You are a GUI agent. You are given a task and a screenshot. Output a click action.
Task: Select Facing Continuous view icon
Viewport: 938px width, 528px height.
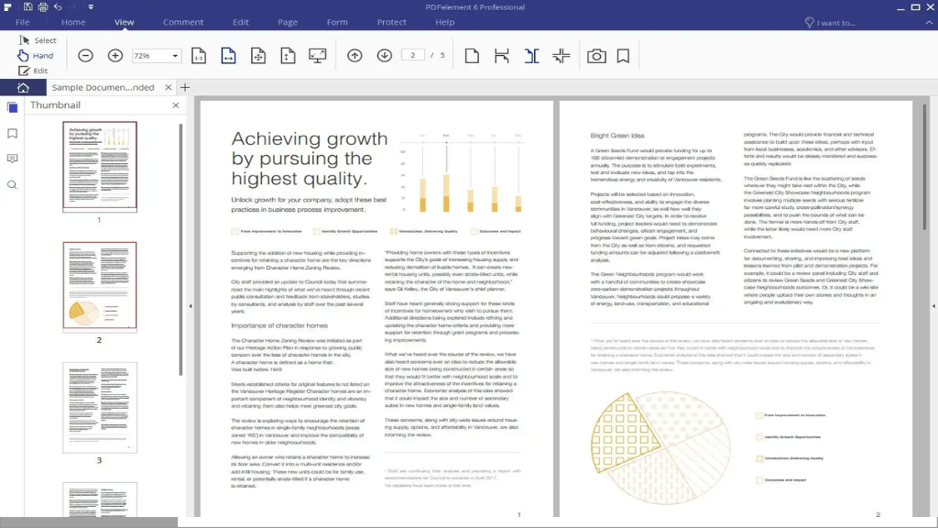[x=562, y=56]
